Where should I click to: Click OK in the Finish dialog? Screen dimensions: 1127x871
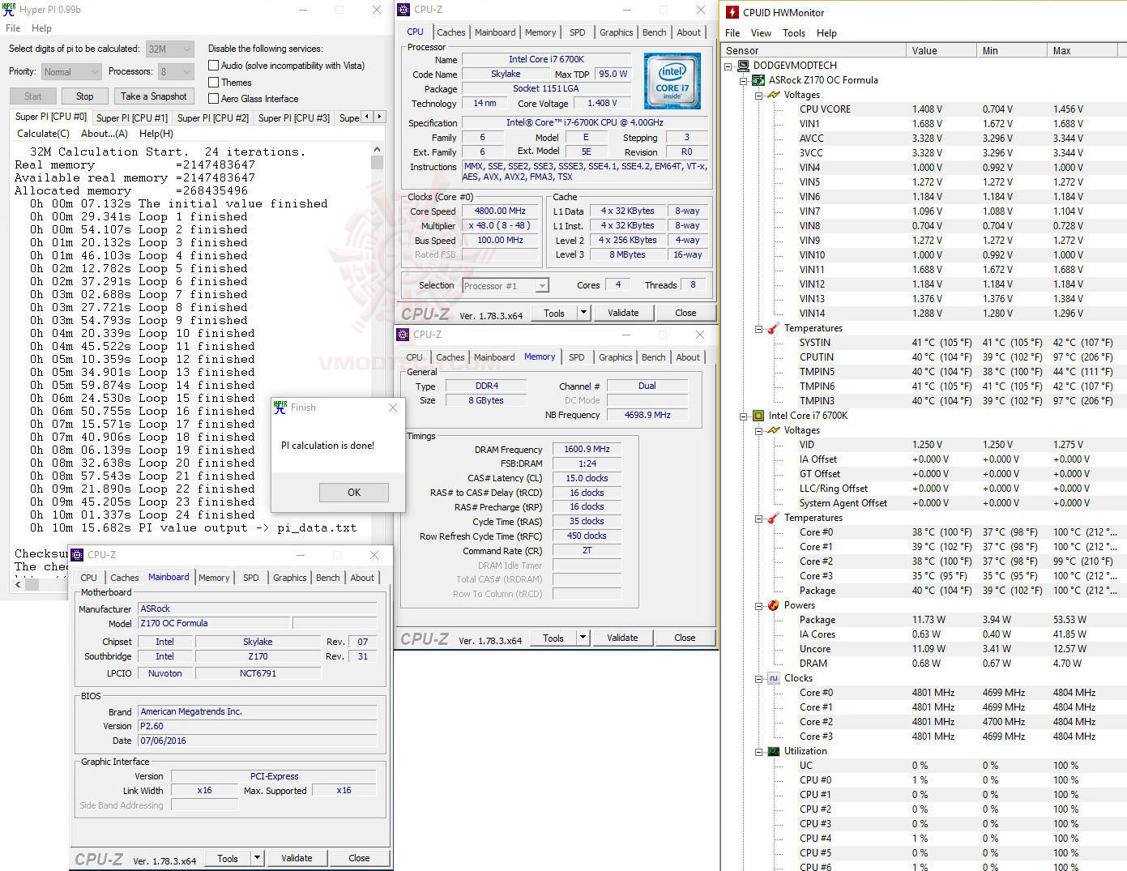click(354, 493)
